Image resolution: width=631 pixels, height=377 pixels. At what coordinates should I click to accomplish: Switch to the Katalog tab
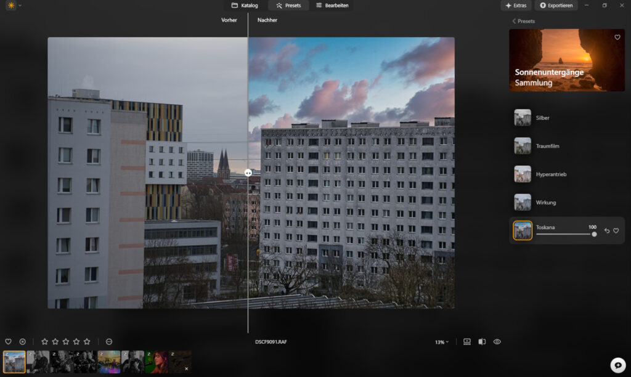[245, 6]
